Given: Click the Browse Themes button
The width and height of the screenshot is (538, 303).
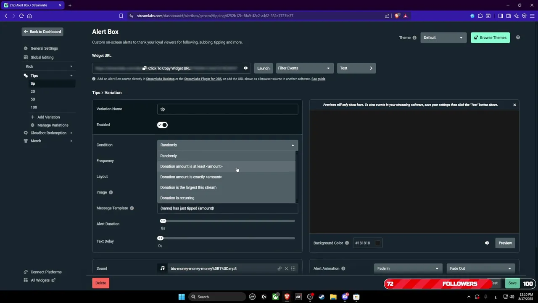Looking at the screenshot, I should (x=490, y=37).
